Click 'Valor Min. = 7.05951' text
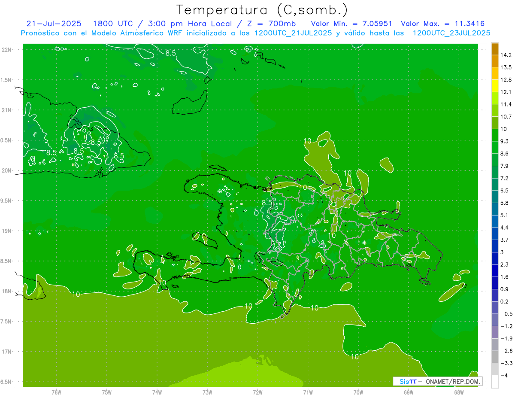The width and height of the screenshot is (515, 398). pyautogui.click(x=351, y=24)
